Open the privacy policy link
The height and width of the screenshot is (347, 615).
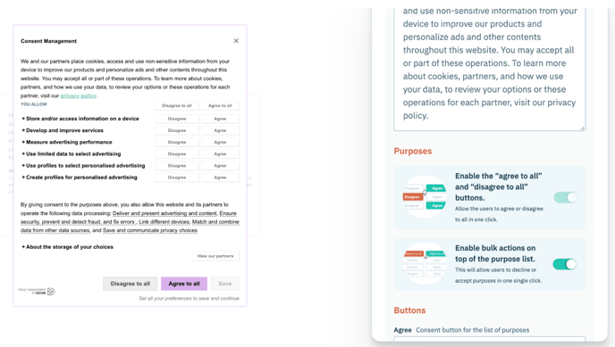pyautogui.click(x=78, y=95)
